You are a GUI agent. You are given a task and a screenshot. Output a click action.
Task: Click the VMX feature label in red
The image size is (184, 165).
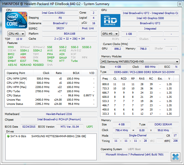(x=23, y=58)
